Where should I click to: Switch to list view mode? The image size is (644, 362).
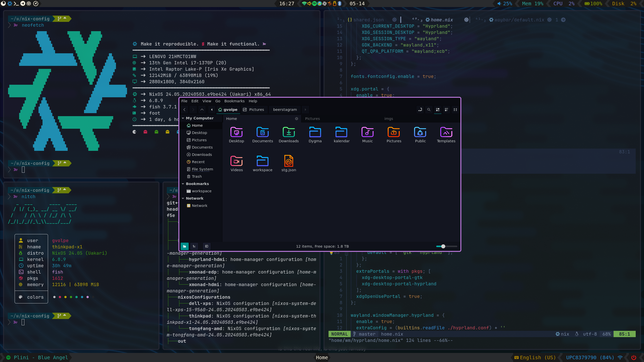447,110
